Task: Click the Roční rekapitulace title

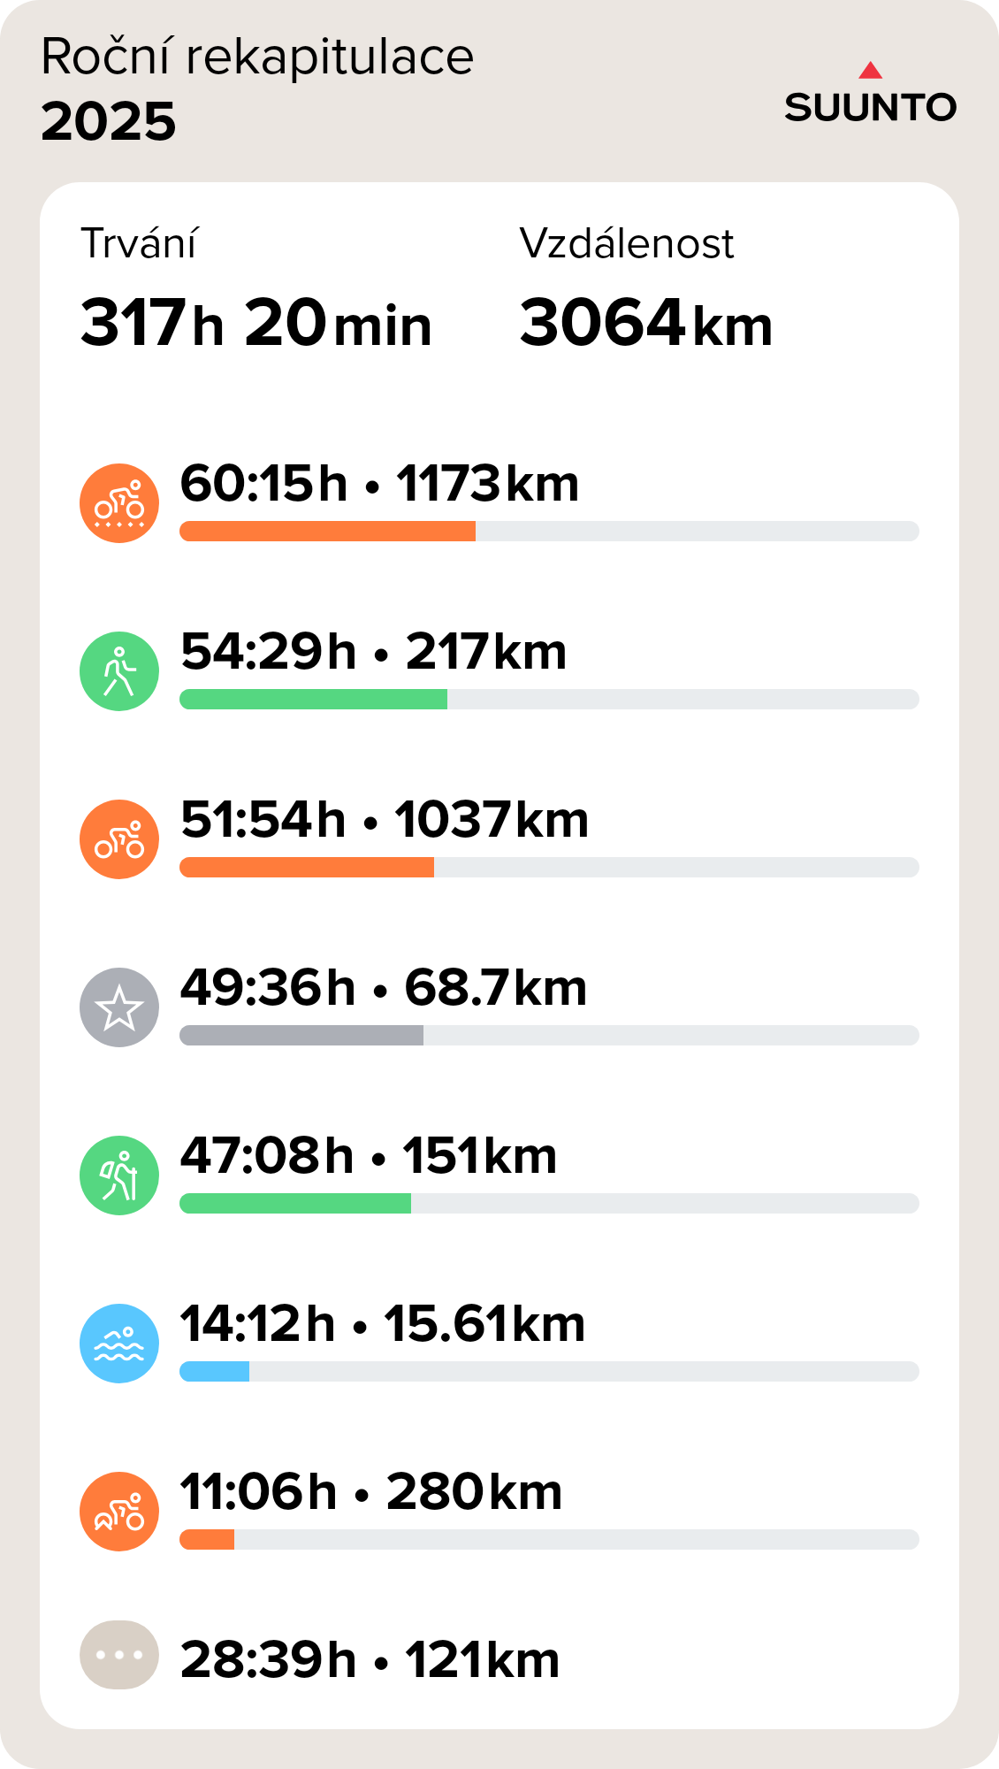Action: click(x=257, y=57)
